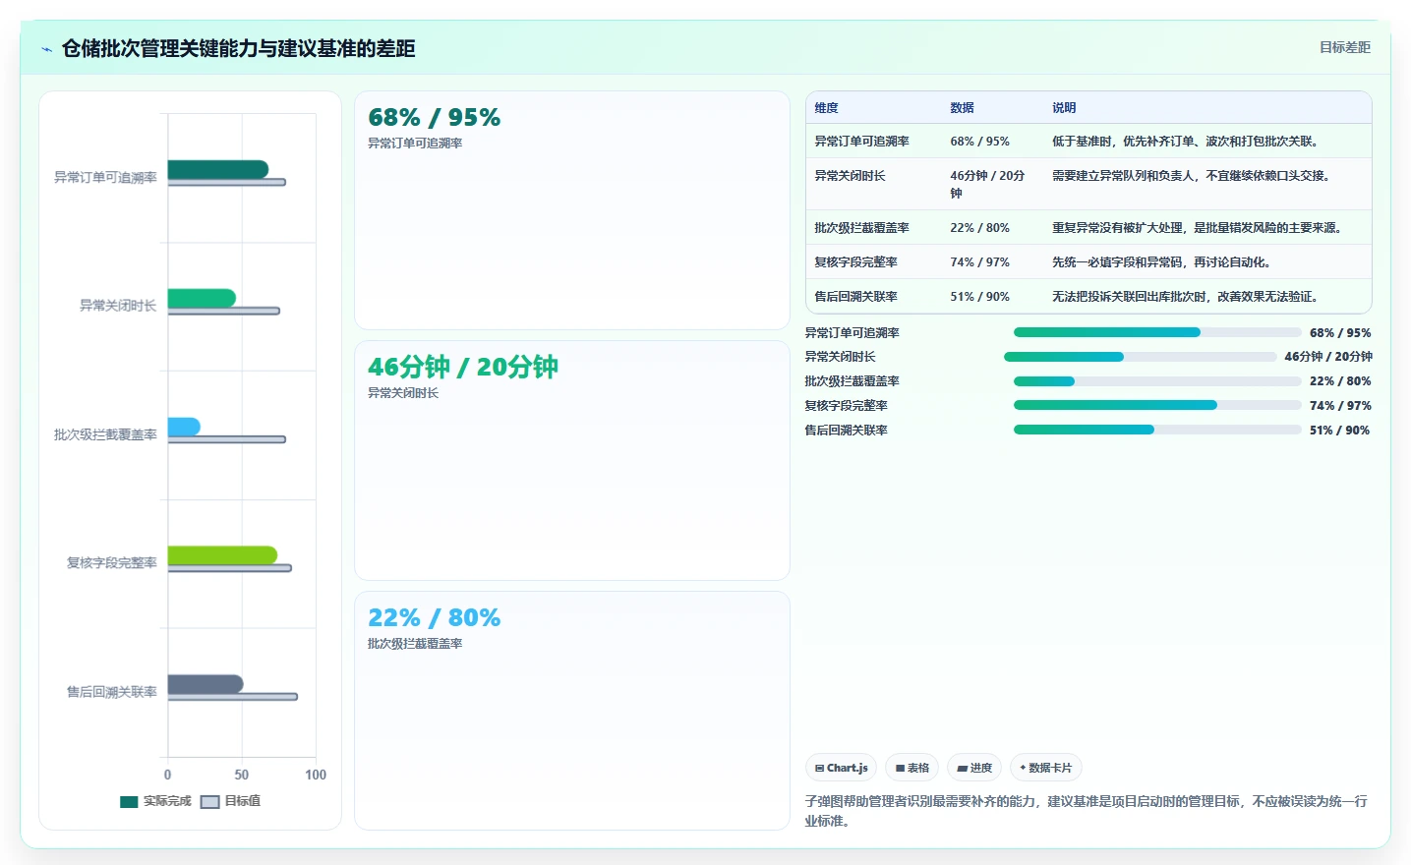This screenshot has height=865, width=1411.
Task: Click the chart axis label 售后回溯关联率
Action: tap(111, 692)
